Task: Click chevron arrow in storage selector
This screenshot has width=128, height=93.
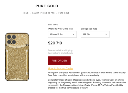Action: click(x=106, y=34)
